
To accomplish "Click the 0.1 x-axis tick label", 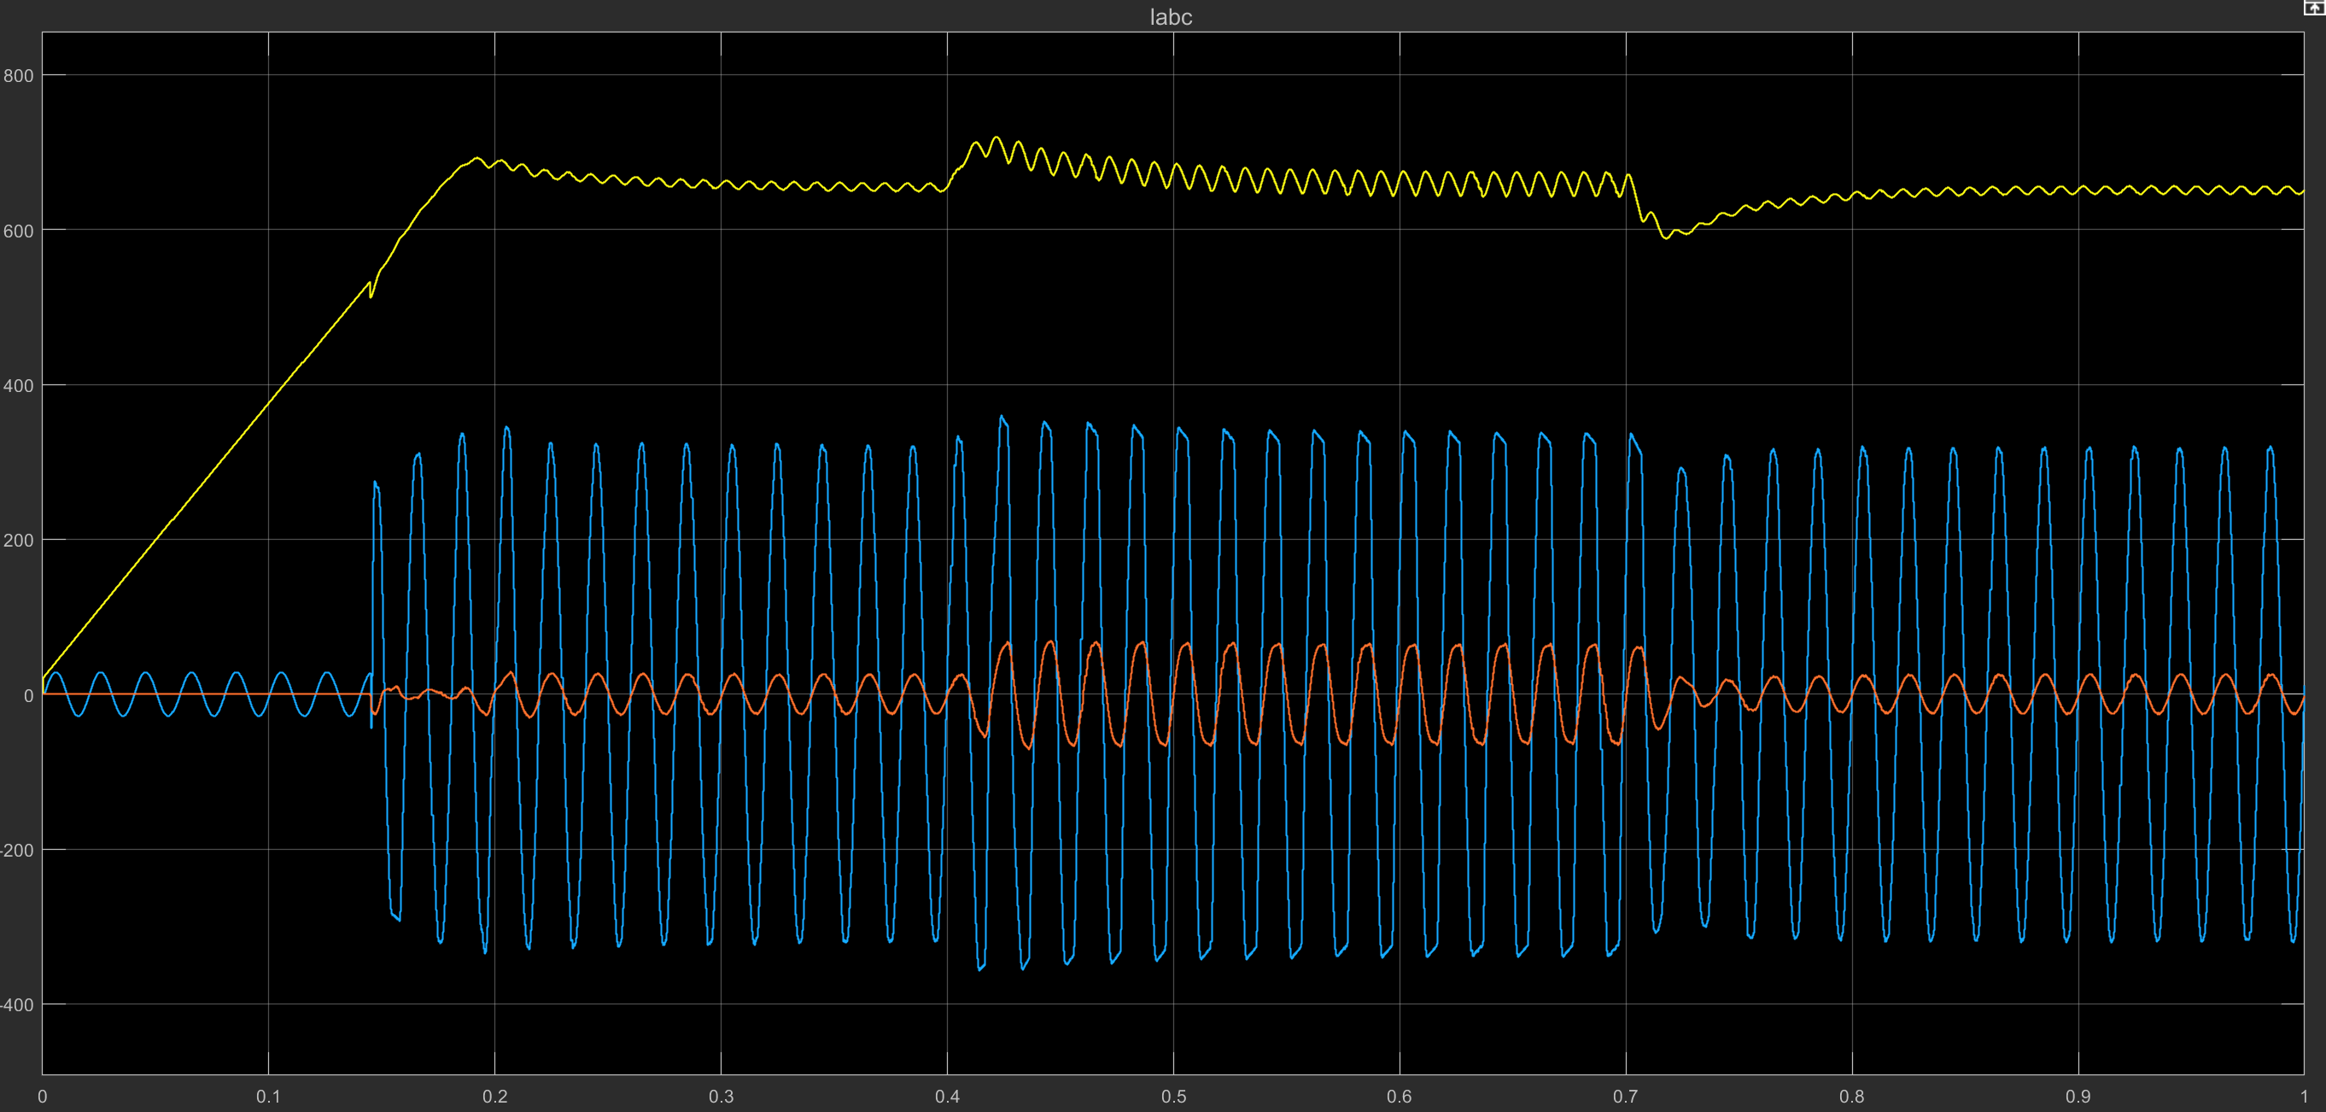I will pos(268,1096).
